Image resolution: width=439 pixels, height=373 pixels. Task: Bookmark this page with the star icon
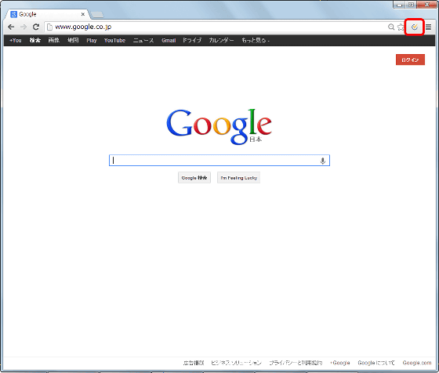(401, 27)
